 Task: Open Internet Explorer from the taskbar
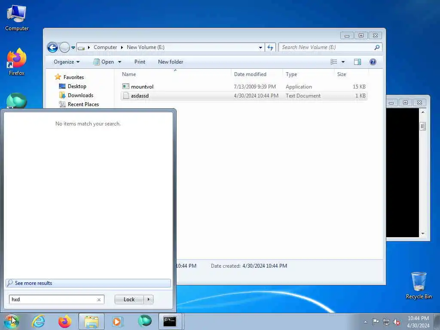38,321
